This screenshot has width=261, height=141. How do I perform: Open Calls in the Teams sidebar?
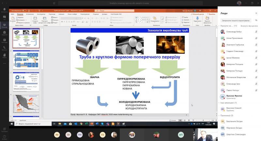pyautogui.click(x=4, y=49)
